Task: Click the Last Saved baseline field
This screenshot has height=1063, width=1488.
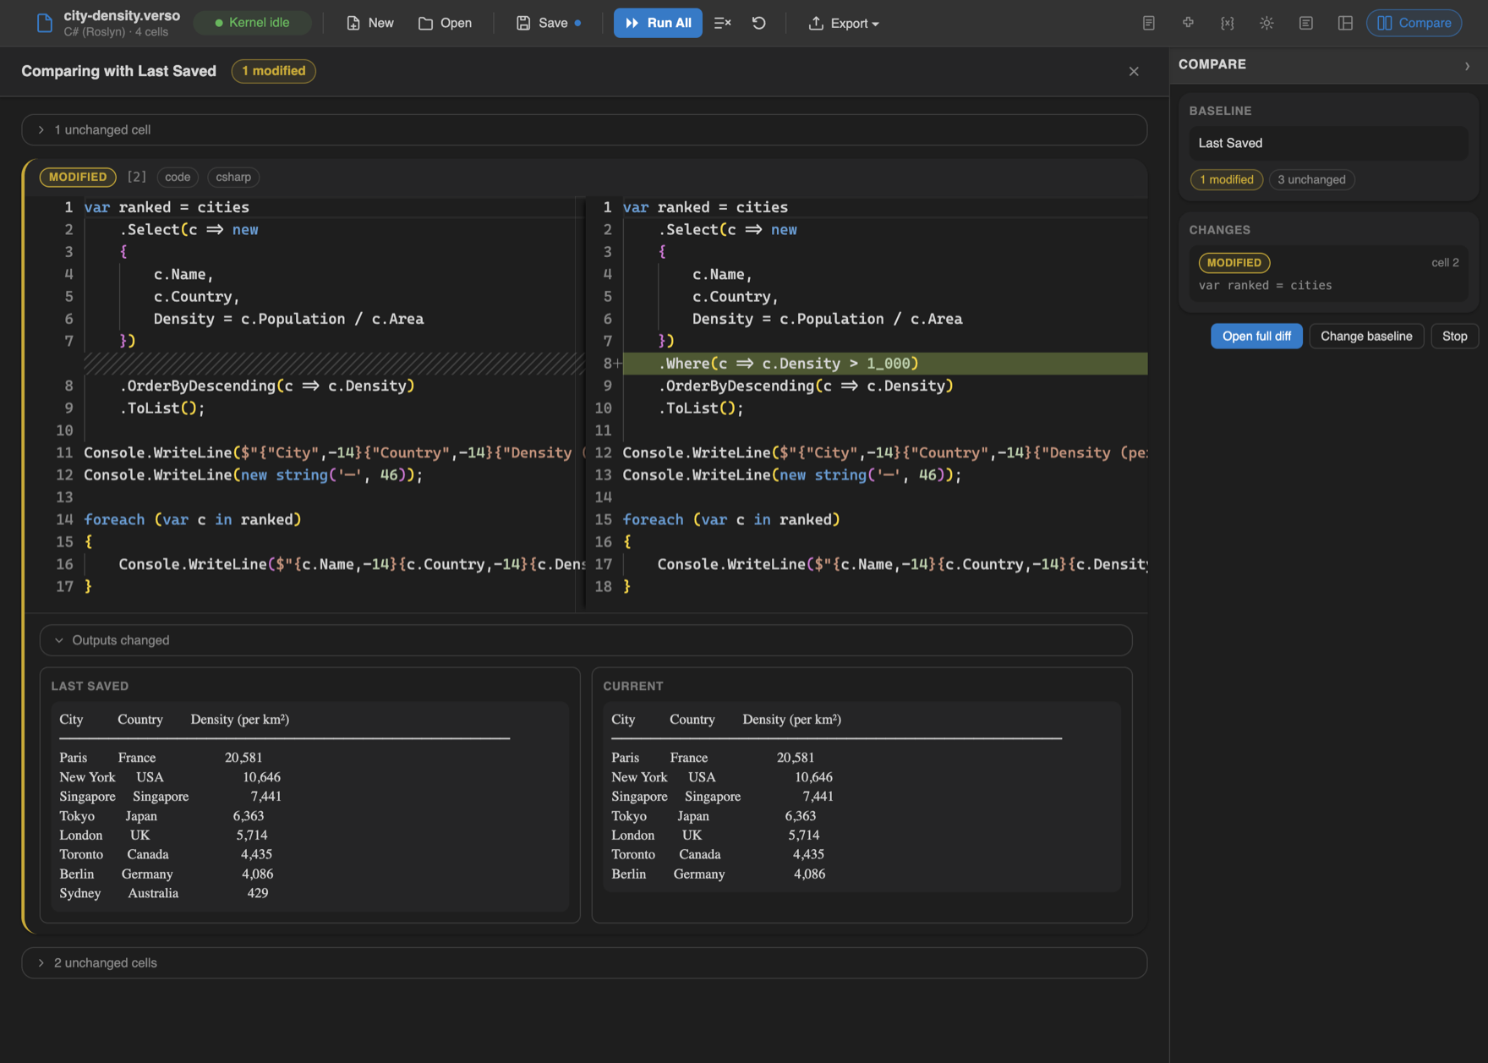Action: (x=1328, y=143)
